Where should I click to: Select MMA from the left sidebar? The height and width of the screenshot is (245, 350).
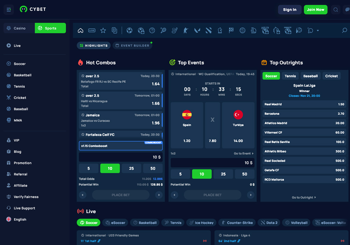pos(15,120)
